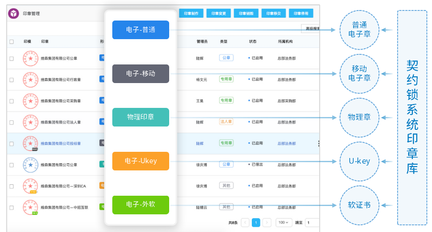Click the 印章移交 button
Image resolution: width=432 pixels, height=232 pixels.
273,13
